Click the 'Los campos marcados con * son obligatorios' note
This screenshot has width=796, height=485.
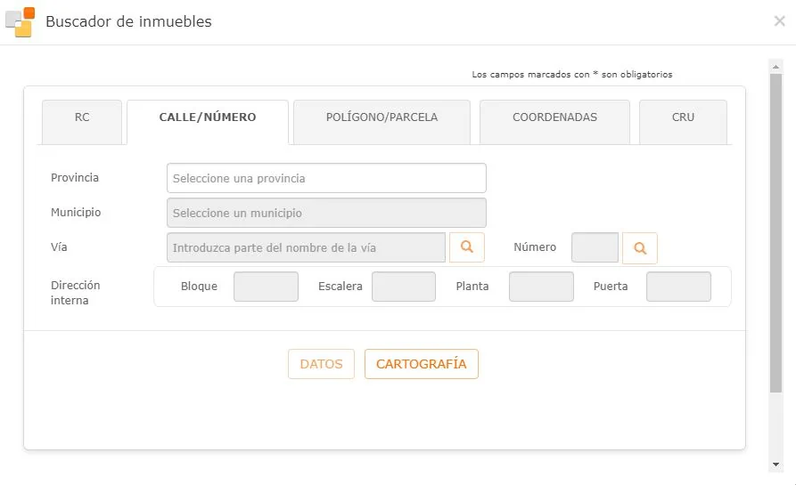572,75
